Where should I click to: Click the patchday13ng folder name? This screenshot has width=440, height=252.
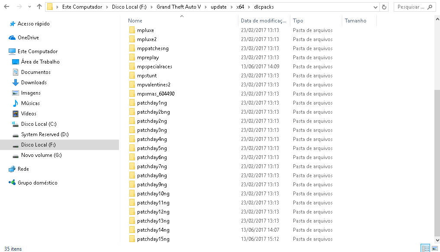coord(153,221)
